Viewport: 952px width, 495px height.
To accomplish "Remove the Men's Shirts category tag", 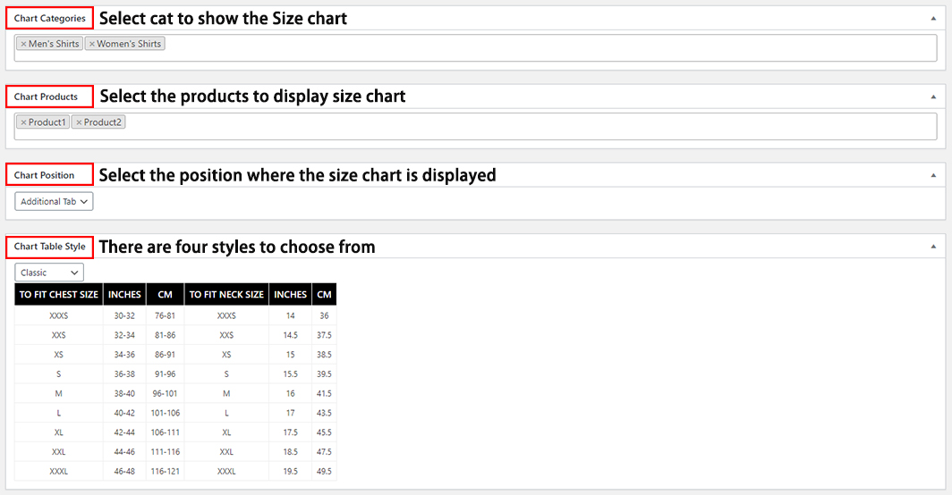I will coord(23,44).
